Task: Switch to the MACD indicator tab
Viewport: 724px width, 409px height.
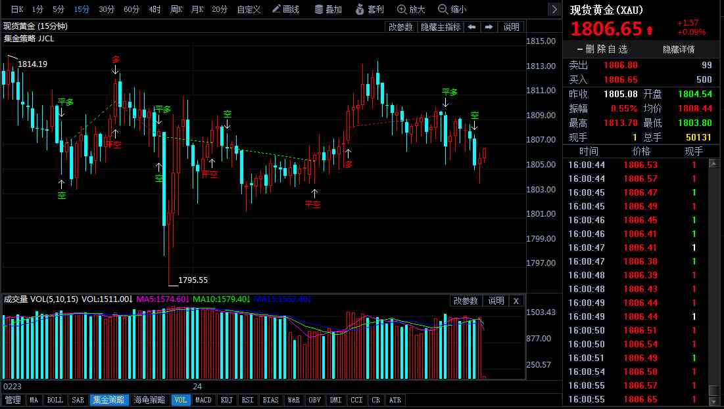Action: click(x=203, y=399)
